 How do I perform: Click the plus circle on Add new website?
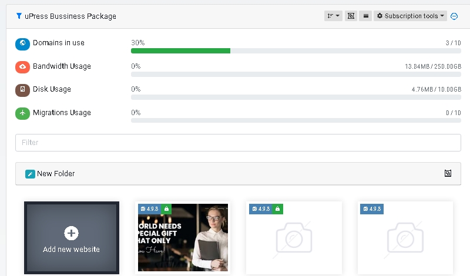(x=71, y=233)
